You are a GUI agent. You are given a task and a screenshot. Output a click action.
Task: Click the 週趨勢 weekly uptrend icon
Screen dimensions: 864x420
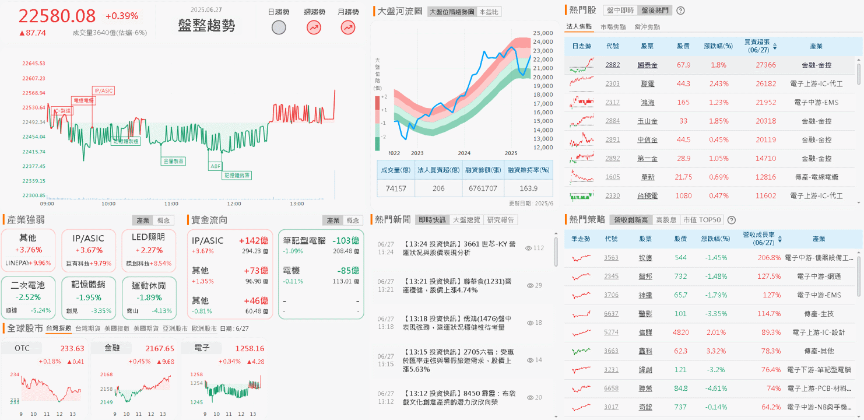(314, 27)
